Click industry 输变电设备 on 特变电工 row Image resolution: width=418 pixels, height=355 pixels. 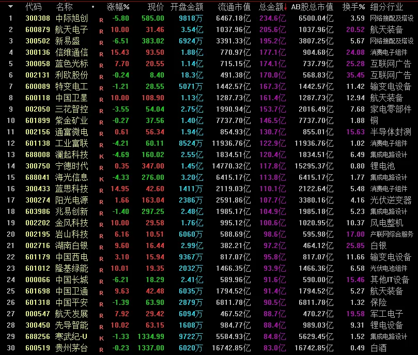(x=391, y=86)
